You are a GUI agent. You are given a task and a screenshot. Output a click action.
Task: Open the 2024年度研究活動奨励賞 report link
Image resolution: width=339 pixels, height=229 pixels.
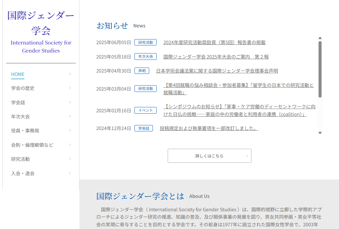coord(214,42)
